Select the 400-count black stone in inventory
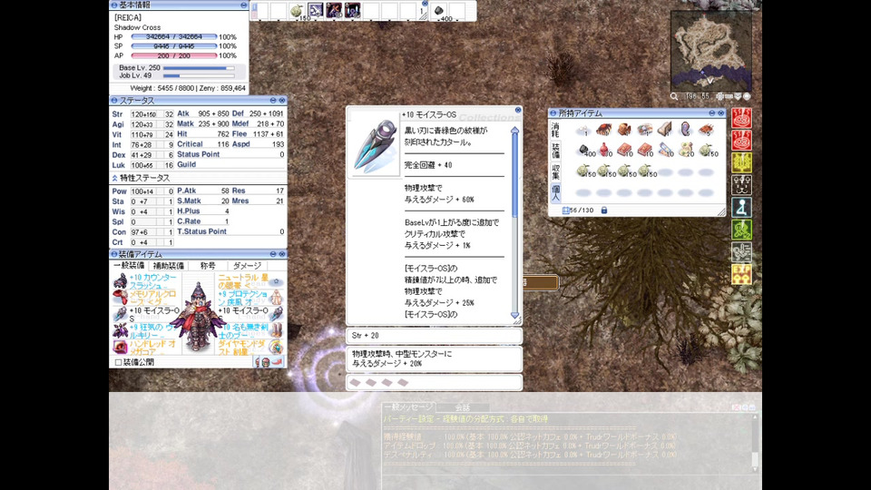Screen dimensions: 871x490 click(x=583, y=150)
